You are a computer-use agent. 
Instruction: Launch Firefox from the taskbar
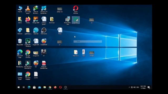click(55, 87)
